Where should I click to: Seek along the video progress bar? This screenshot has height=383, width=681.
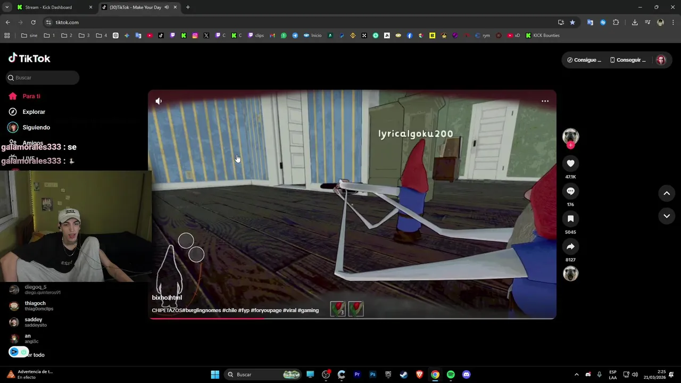coord(352,318)
